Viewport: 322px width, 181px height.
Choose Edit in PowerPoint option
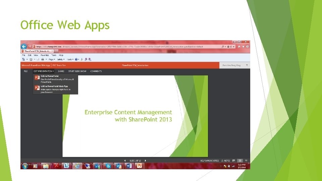pyautogui.click(x=55, y=79)
